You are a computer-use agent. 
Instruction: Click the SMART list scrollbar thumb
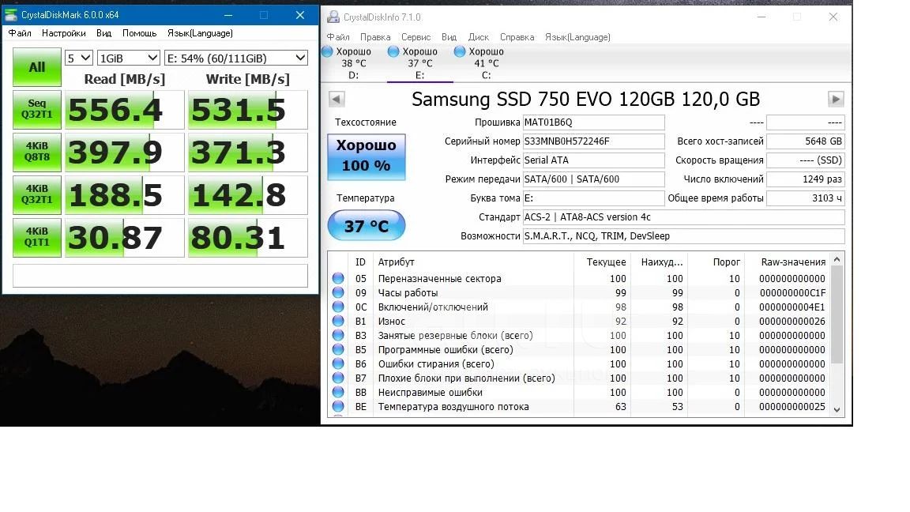pyautogui.click(x=837, y=314)
